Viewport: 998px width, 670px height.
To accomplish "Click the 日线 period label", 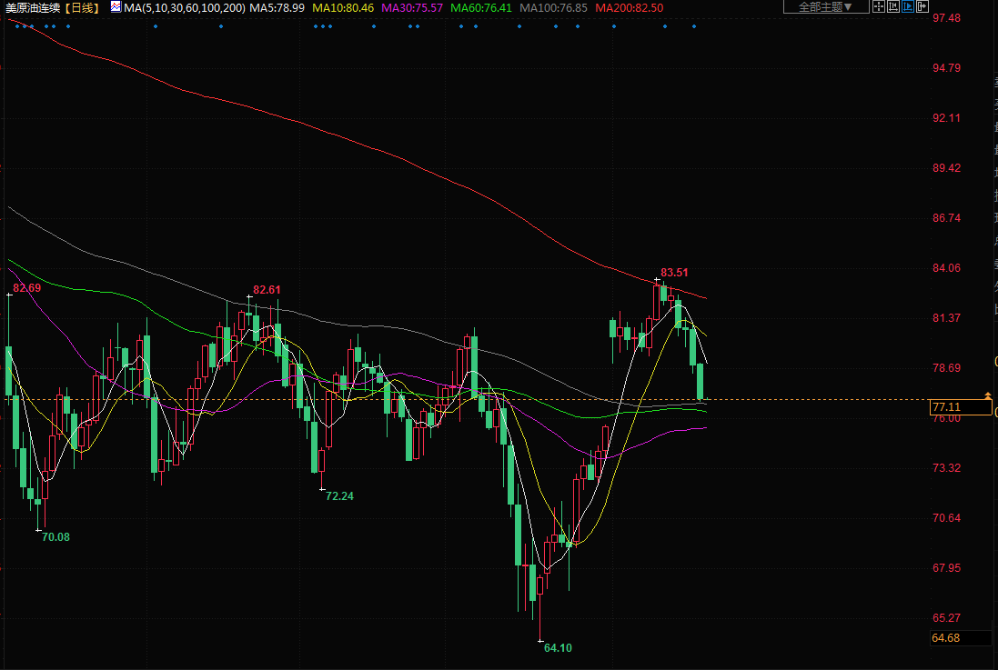I will (84, 7).
